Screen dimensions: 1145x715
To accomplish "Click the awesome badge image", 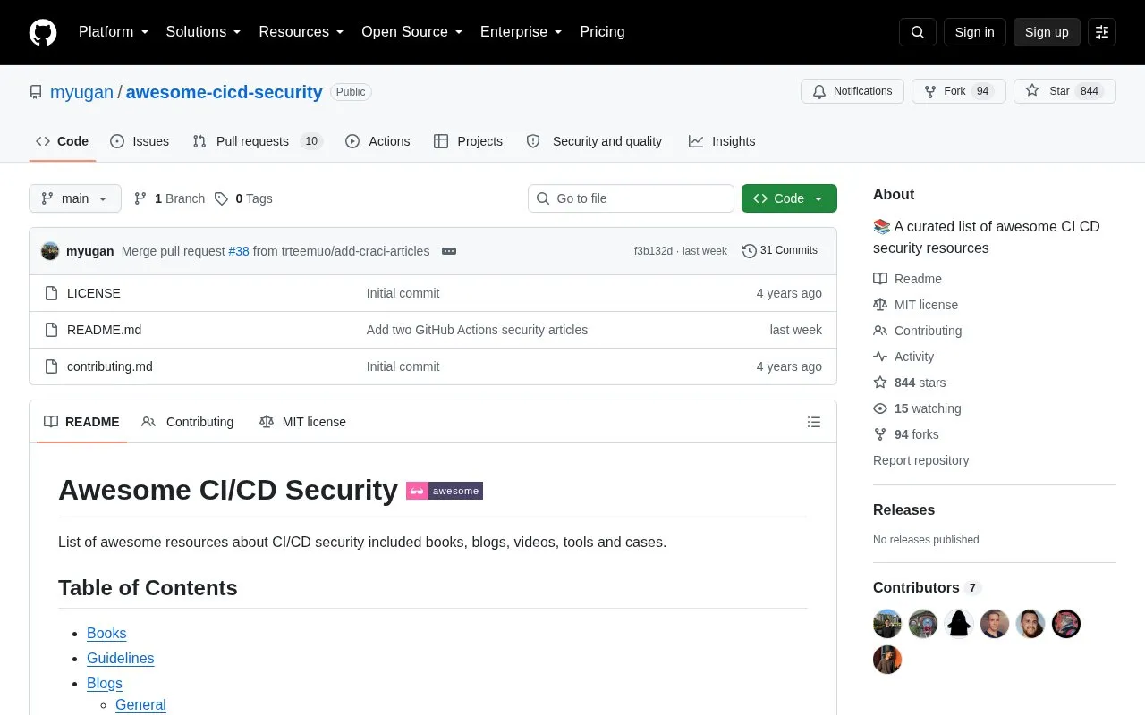I will 445,491.
